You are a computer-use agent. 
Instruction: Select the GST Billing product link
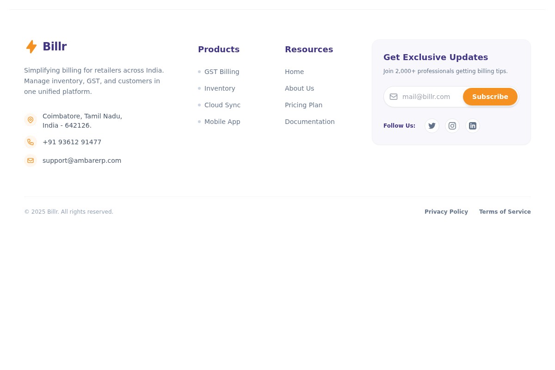coord(222,72)
